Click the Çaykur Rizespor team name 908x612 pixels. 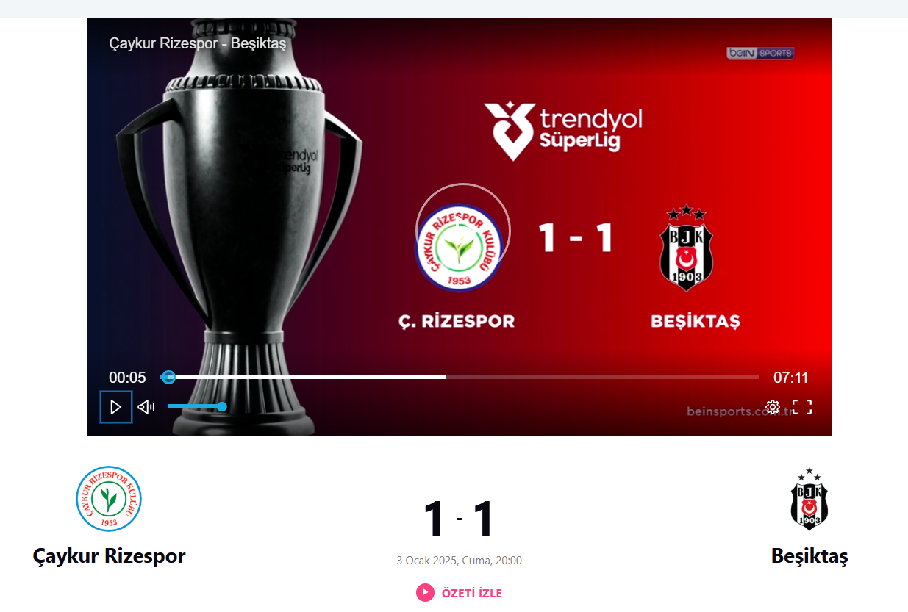109,556
